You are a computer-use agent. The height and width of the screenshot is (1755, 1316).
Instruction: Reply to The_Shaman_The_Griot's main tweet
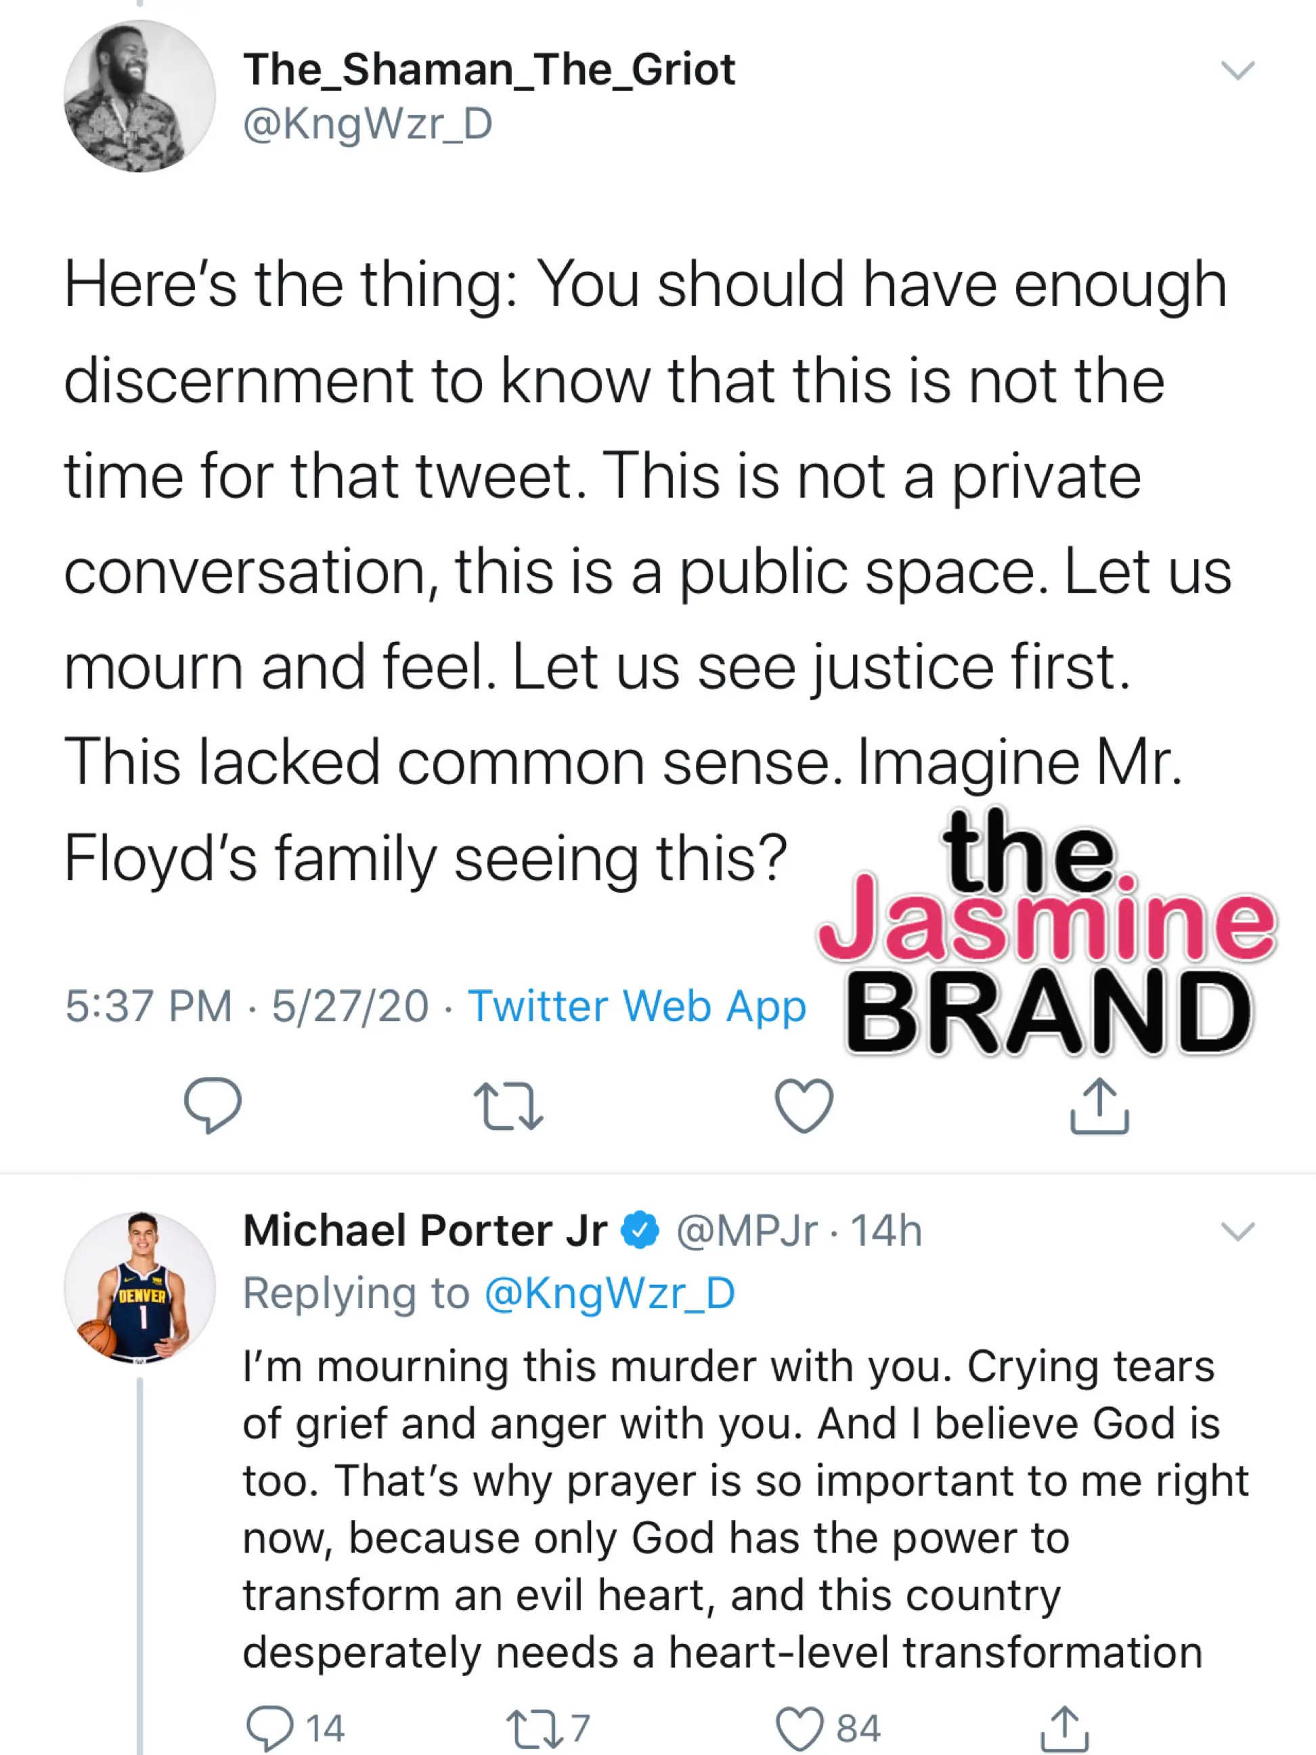coord(213,1104)
